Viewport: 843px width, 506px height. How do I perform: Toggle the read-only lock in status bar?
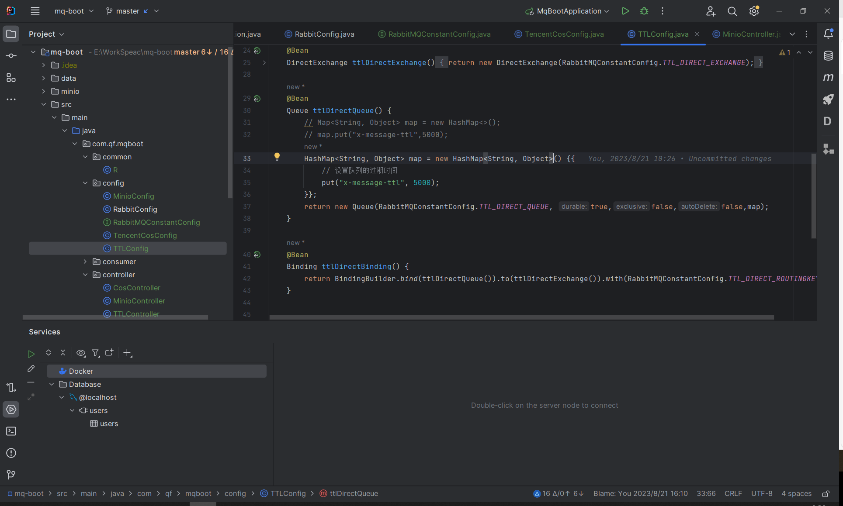pyautogui.click(x=826, y=494)
